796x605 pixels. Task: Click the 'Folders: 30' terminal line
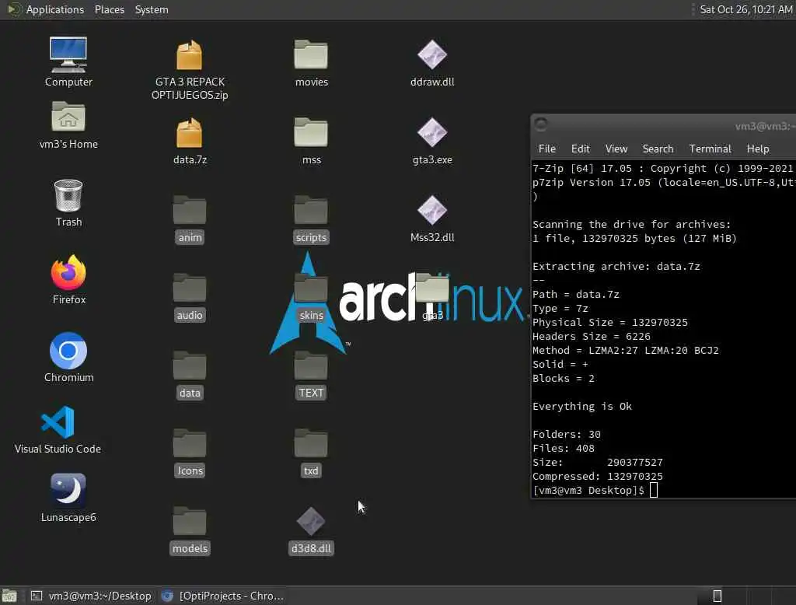[567, 435]
